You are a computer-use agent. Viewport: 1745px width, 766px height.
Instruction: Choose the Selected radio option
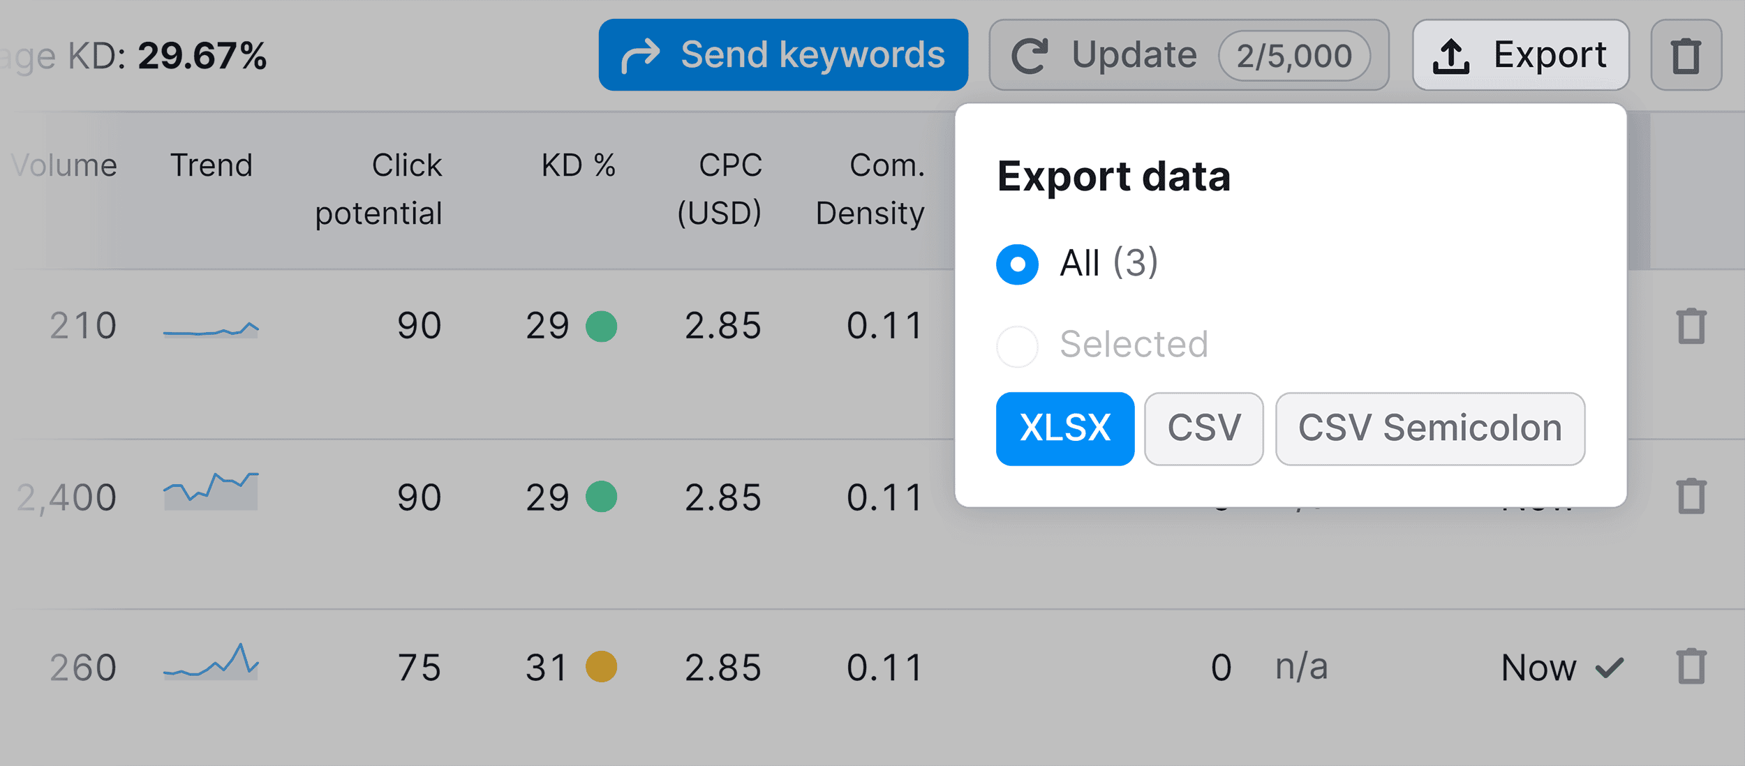tap(1017, 346)
